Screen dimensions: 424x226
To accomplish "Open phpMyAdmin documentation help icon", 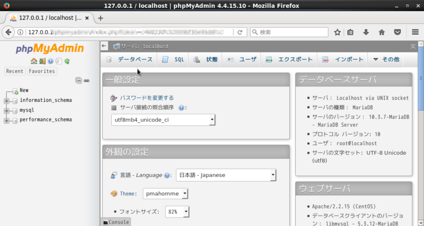I will point(50,61).
